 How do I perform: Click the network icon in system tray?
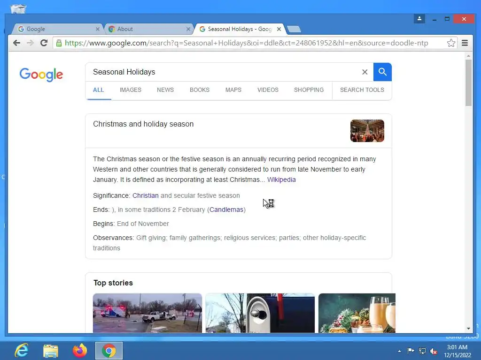click(422, 351)
